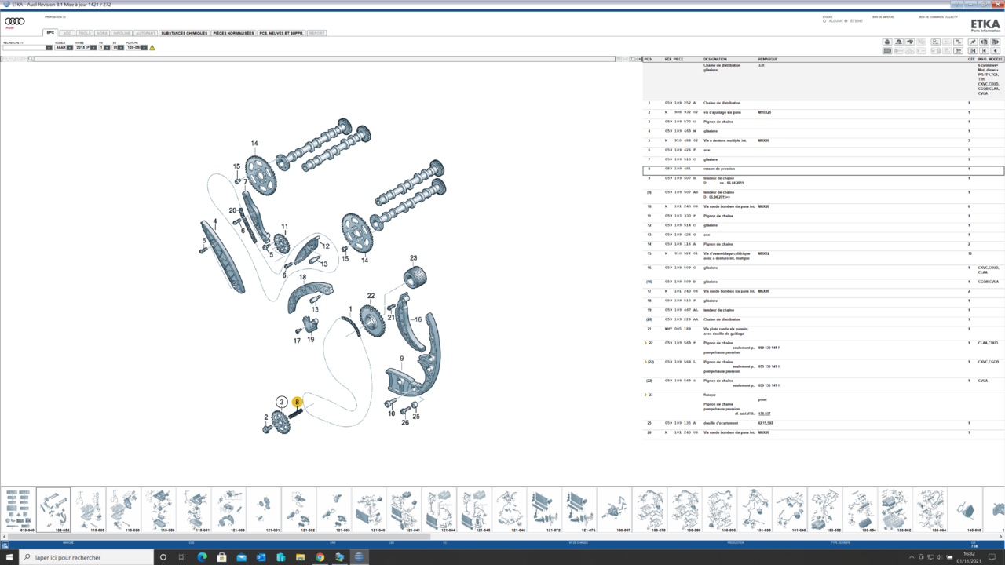Select the ÉTEINT stocks radio button
Image resolution: width=1005 pixels, height=565 pixels.
coord(846,21)
